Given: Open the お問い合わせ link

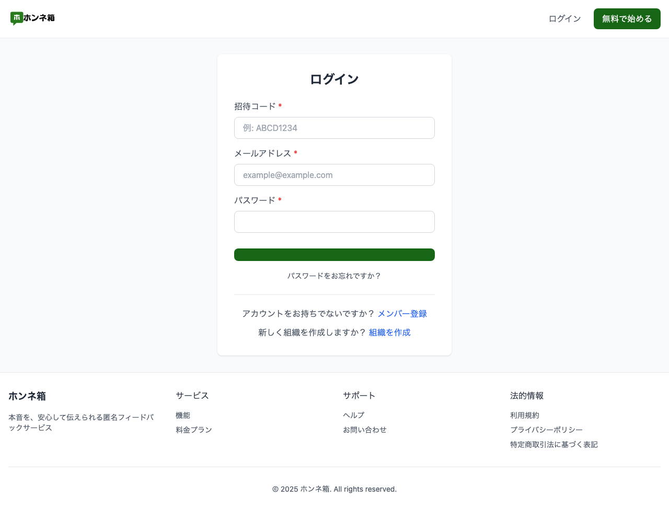Looking at the screenshot, I should [365, 430].
